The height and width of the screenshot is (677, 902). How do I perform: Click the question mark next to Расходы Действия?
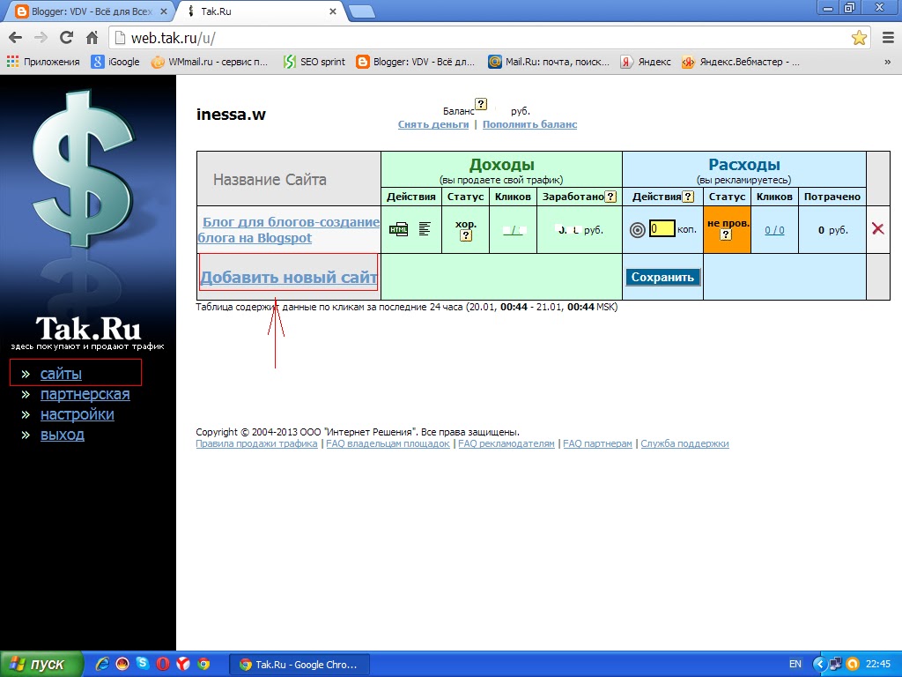[687, 197]
